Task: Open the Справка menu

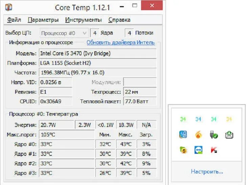Action: coord(119,20)
